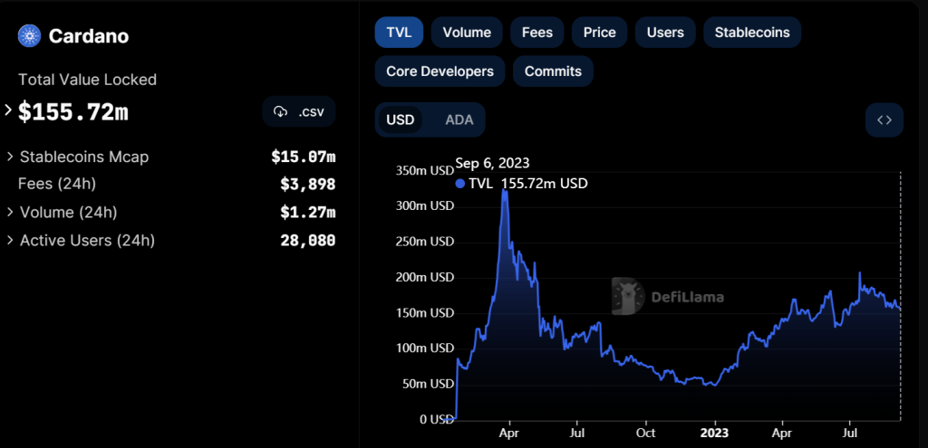Click the Sep 6, 2023 tooltip date
The height and width of the screenshot is (448, 928).
[x=492, y=163]
